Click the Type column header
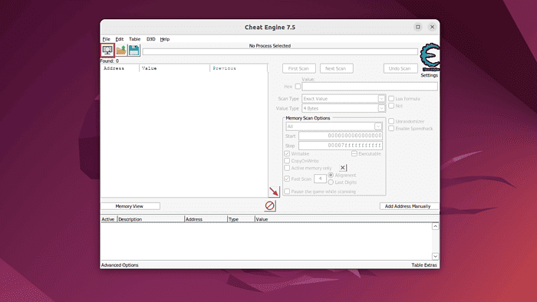The height and width of the screenshot is (302, 537). (241, 219)
